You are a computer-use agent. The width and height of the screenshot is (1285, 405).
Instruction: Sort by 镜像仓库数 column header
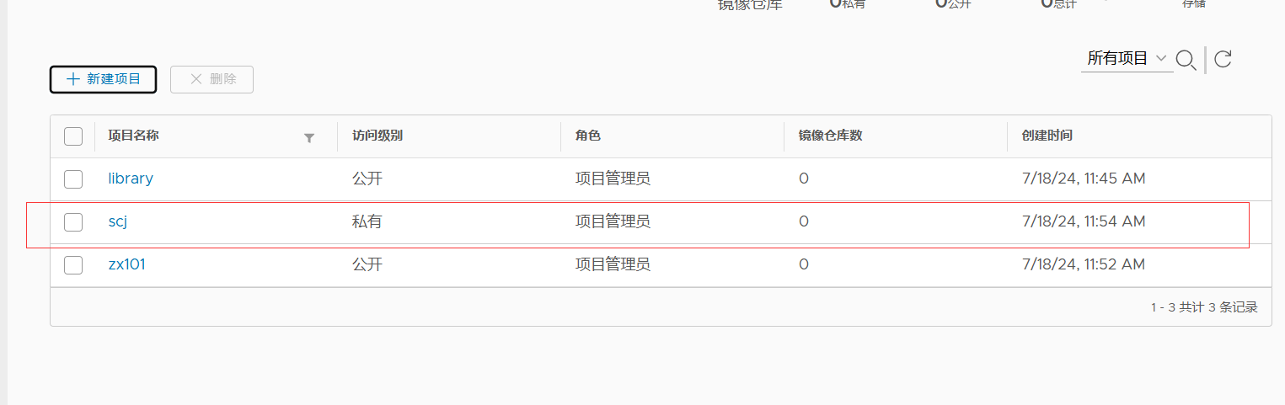pos(830,136)
